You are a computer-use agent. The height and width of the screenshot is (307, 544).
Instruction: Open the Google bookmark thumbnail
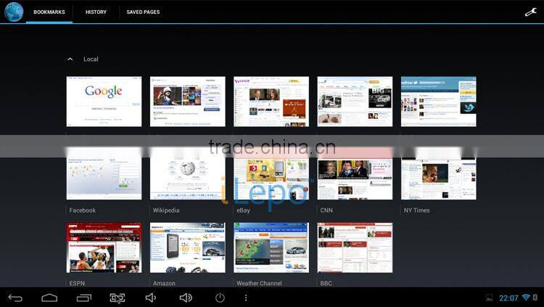tap(104, 102)
